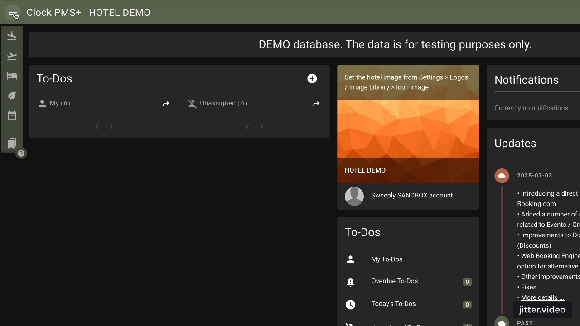Open My To-Dos list item
Image resolution: width=580 pixels, height=326 pixels.
pyautogui.click(x=408, y=259)
